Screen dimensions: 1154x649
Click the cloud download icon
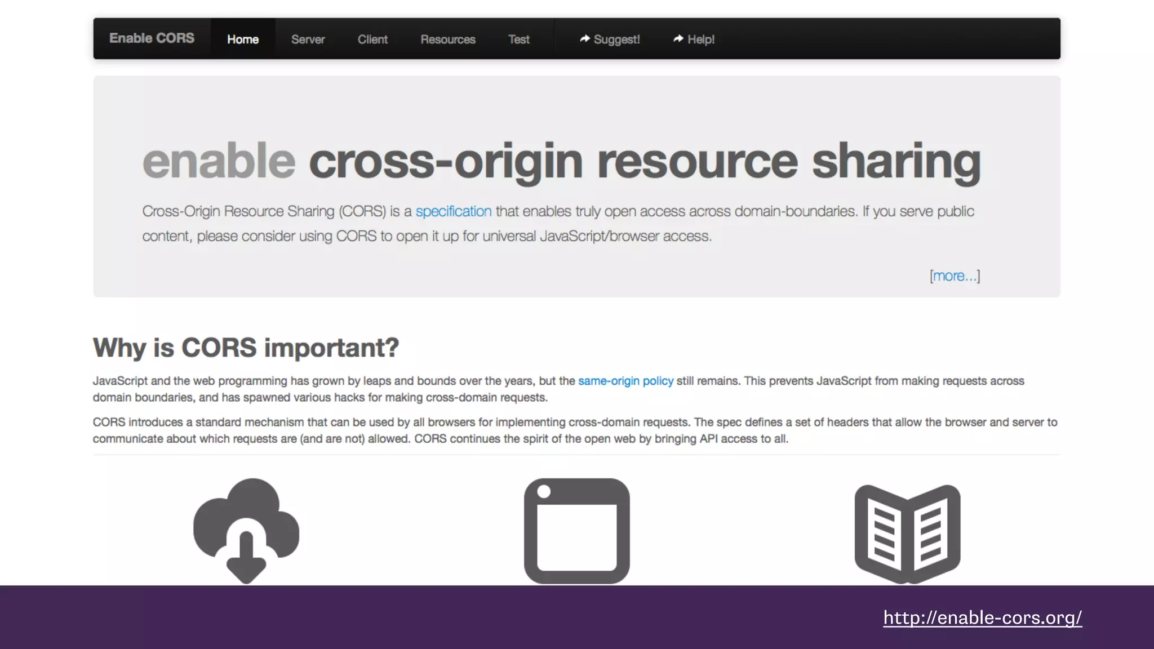tap(246, 531)
